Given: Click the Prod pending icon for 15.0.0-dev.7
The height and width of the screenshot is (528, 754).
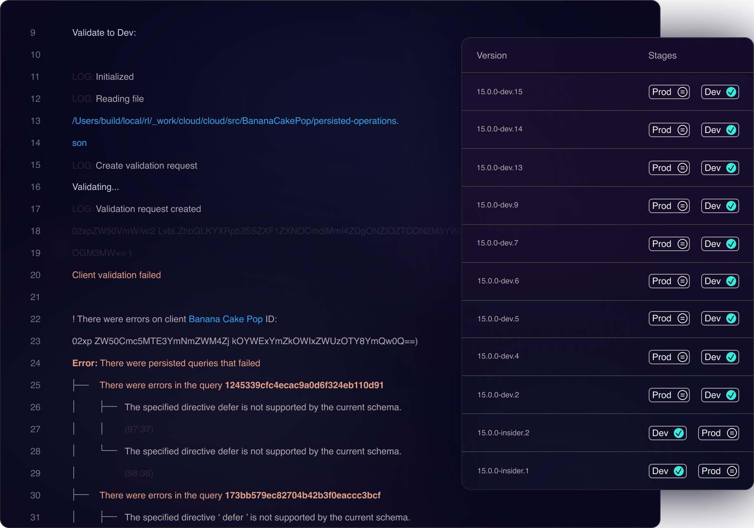Looking at the screenshot, I should [683, 244].
